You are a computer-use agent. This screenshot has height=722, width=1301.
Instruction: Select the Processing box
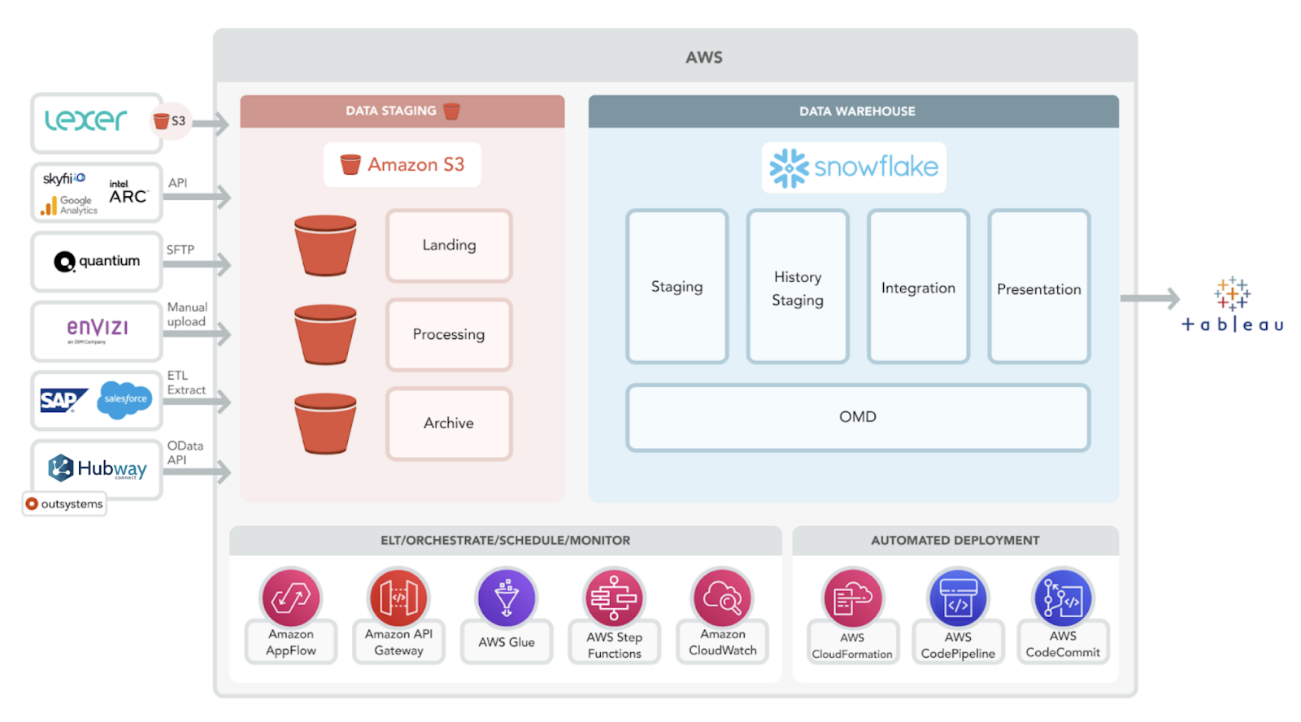coord(449,334)
